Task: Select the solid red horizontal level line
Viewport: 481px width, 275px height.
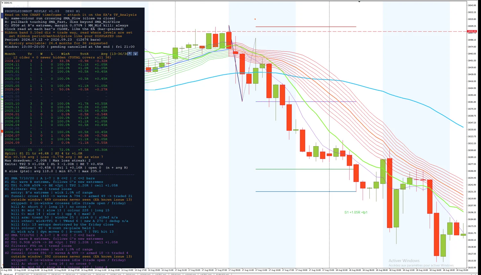Action: pyautogui.click(x=306, y=27)
